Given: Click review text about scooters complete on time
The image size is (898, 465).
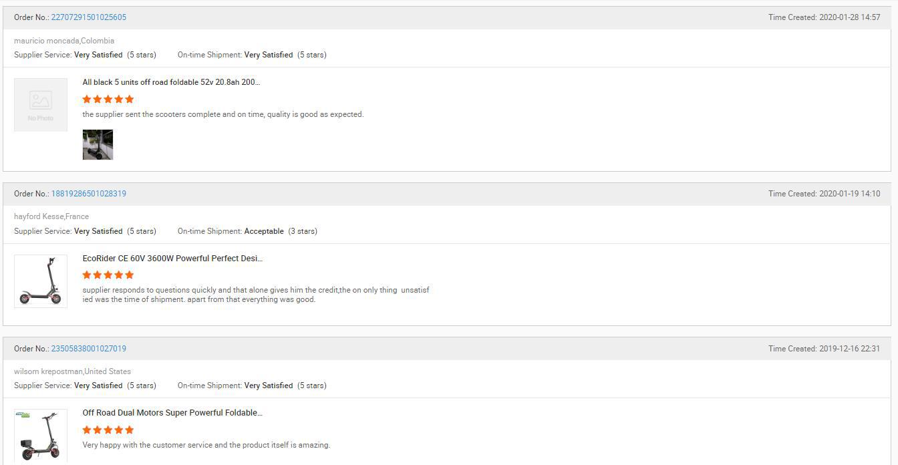Looking at the screenshot, I should (x=223, y=114).
